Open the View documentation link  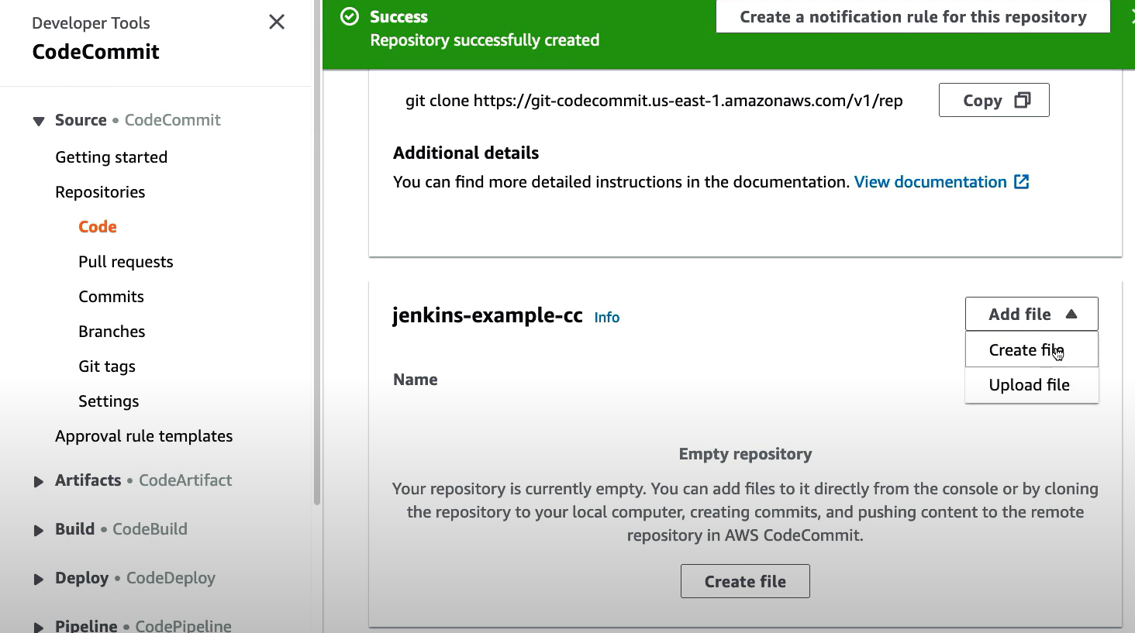(x=930, y=181)
